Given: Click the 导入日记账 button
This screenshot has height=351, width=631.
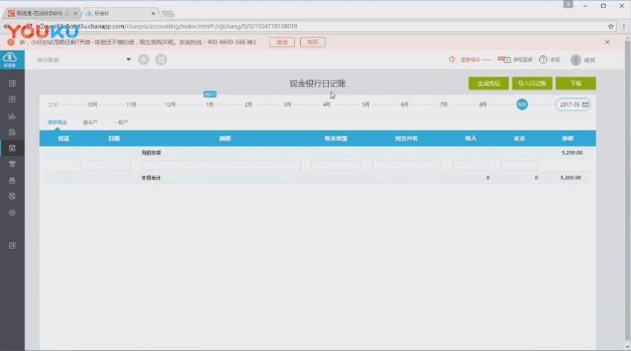Looking at the screenshot, I should (x=532, y=84).
